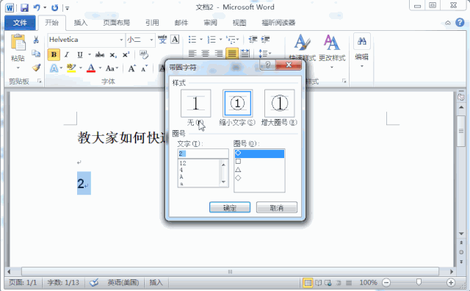This screenshot has width=470, height=291.
Task: Click the Decrease Indent icon
Action: click(253, 39)
